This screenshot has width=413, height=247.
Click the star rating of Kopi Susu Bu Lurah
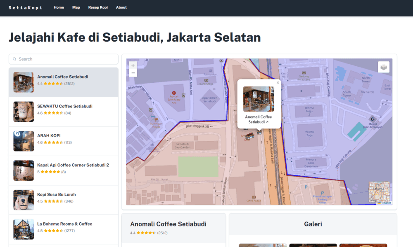(x=53, y=201)
